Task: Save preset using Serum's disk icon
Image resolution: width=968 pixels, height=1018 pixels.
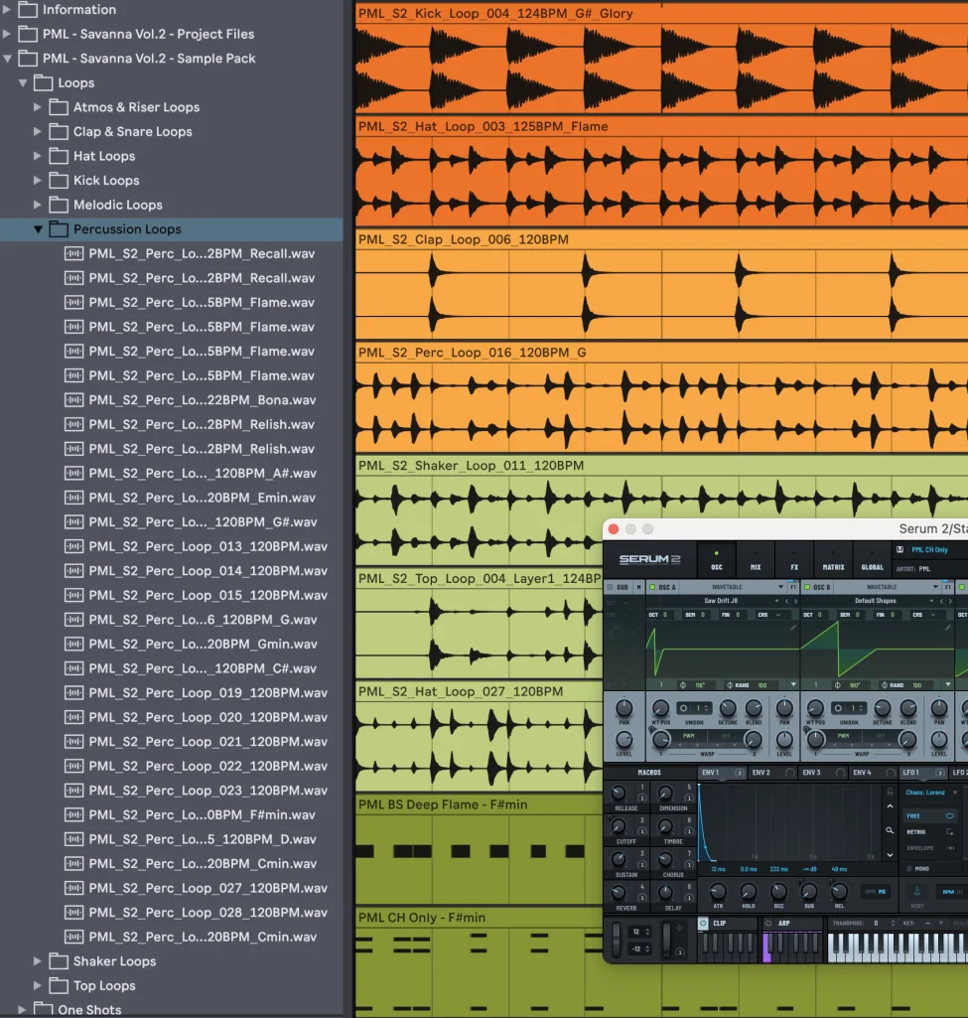Action: point(899,549)
